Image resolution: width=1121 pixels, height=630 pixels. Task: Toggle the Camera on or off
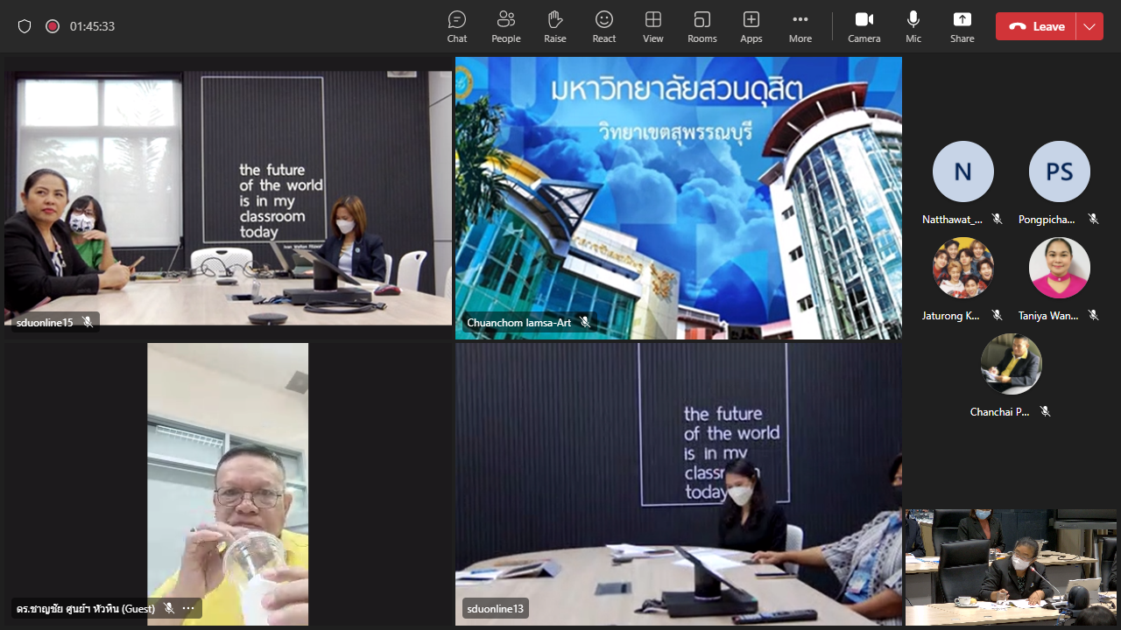click(864, 26)
